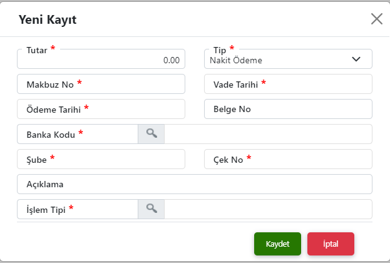Viewport: 390px width, 263px height.
Task: Select the Vade Tarihi date field
Action: [288, 84]
